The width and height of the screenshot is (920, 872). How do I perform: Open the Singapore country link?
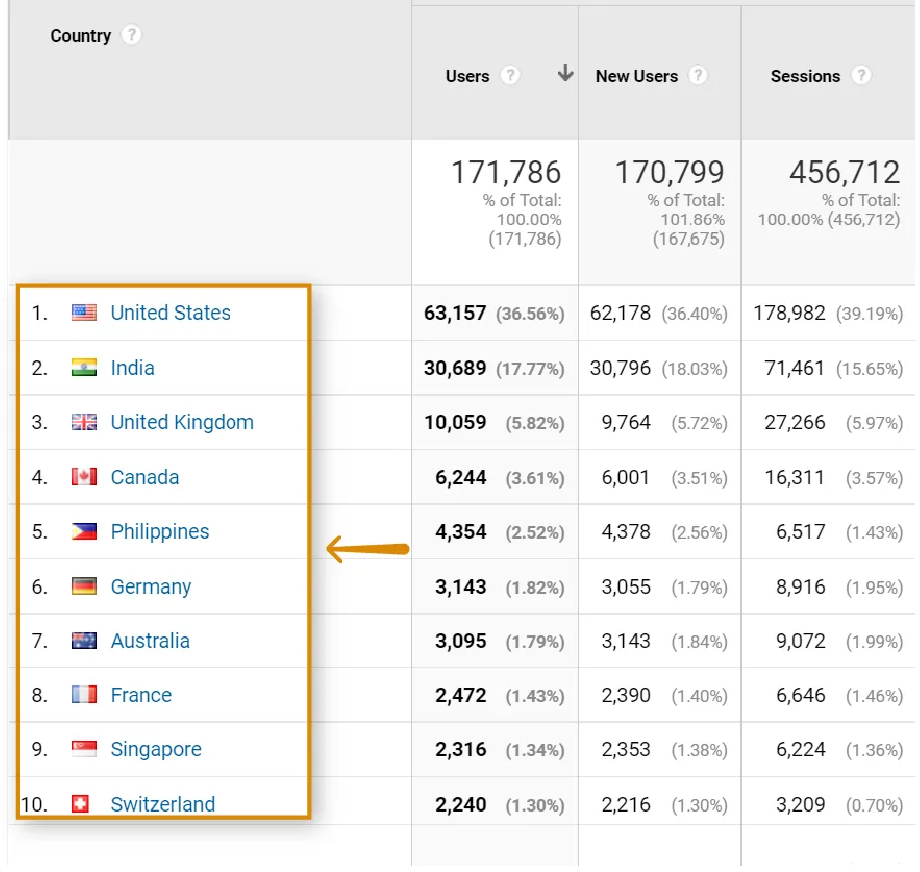tap(156, 750)
